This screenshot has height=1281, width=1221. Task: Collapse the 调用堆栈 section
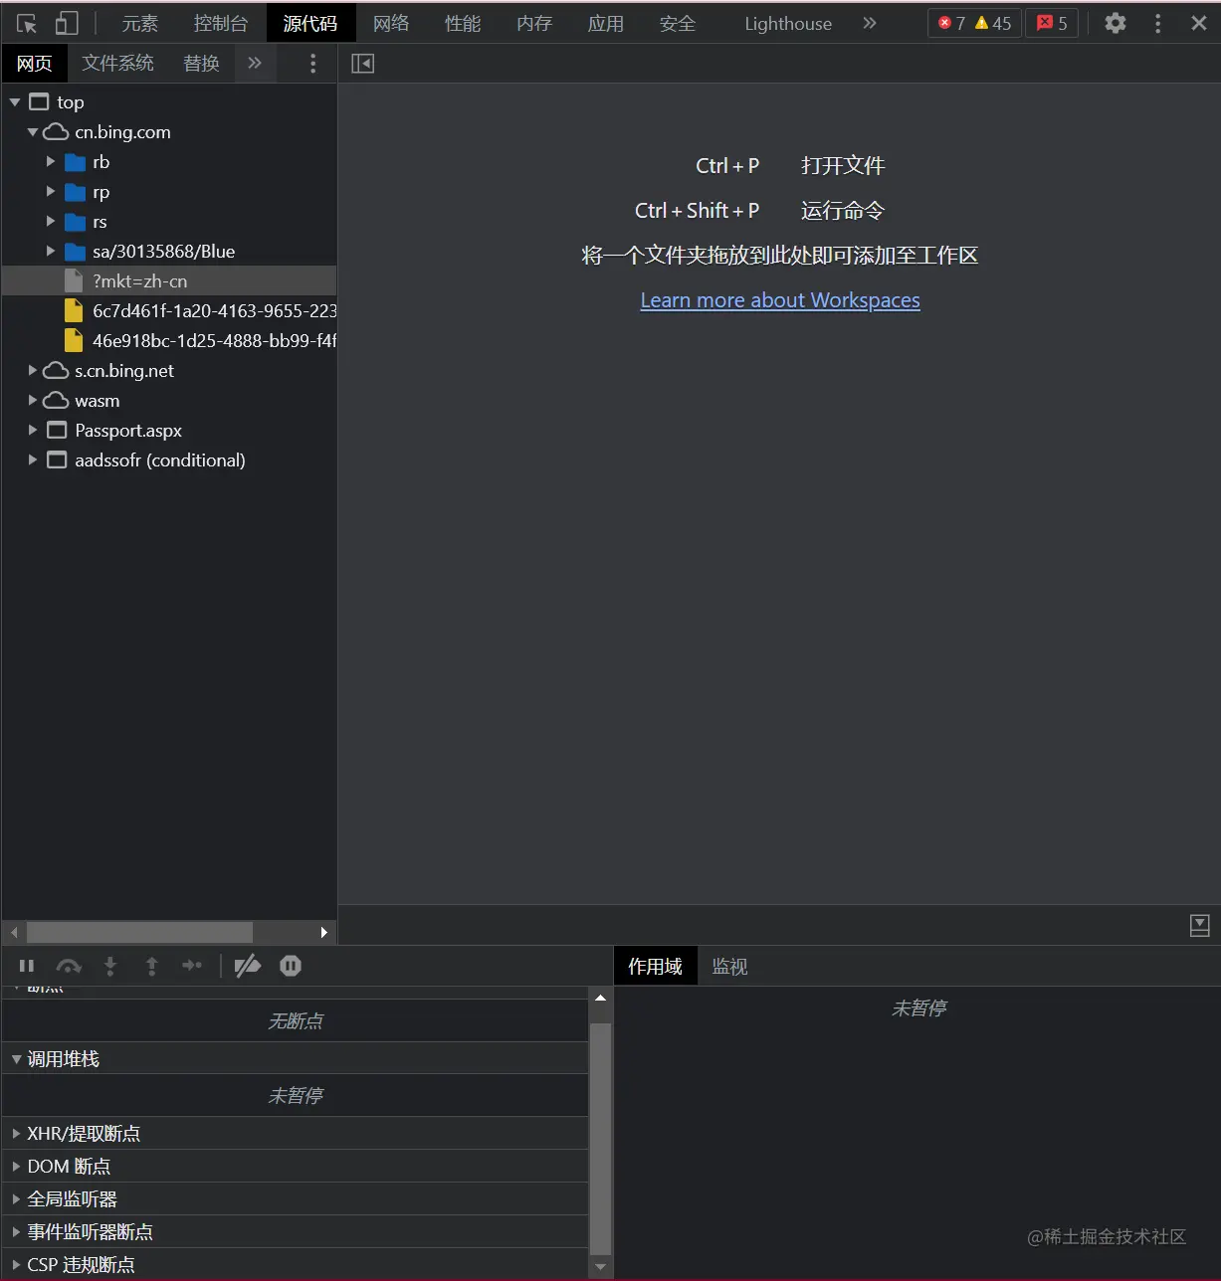(x=295, y=1058)
